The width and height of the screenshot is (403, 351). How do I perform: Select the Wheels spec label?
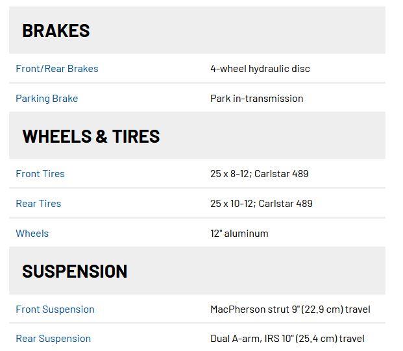[x=32, y=234]
